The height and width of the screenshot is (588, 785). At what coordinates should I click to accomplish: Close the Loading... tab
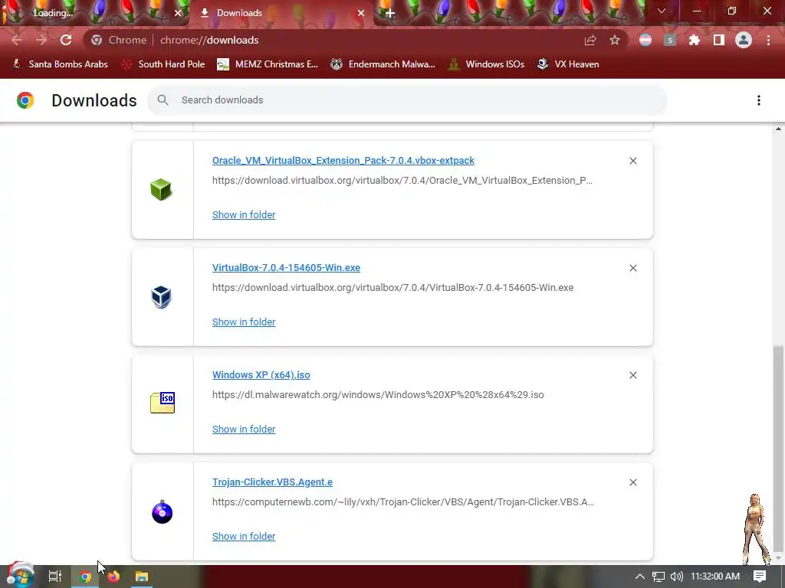click(x=178, y=13)
